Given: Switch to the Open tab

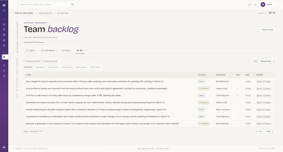Looking at the screenshot, I should point(31,50).
